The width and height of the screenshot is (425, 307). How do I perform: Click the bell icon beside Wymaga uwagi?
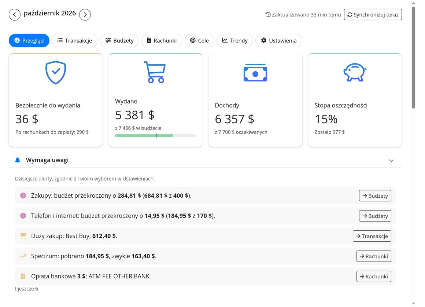point(18,160)
